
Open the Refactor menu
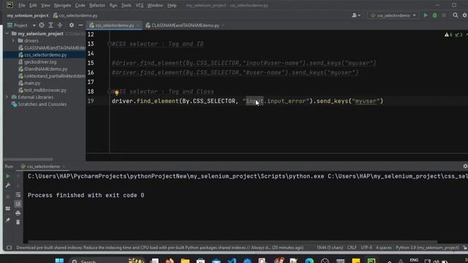[x=97, y=5]
